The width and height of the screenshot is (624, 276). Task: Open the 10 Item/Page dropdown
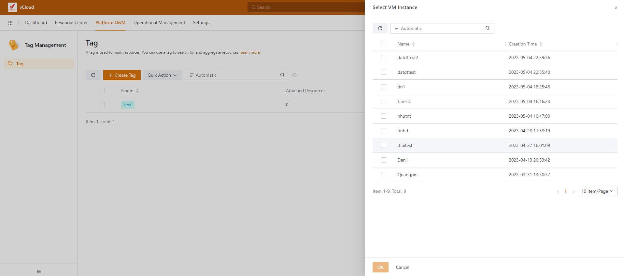pos(598,191)
